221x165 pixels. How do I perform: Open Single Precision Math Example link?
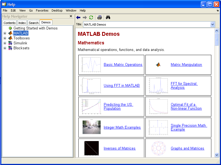[x=189, y=128]
